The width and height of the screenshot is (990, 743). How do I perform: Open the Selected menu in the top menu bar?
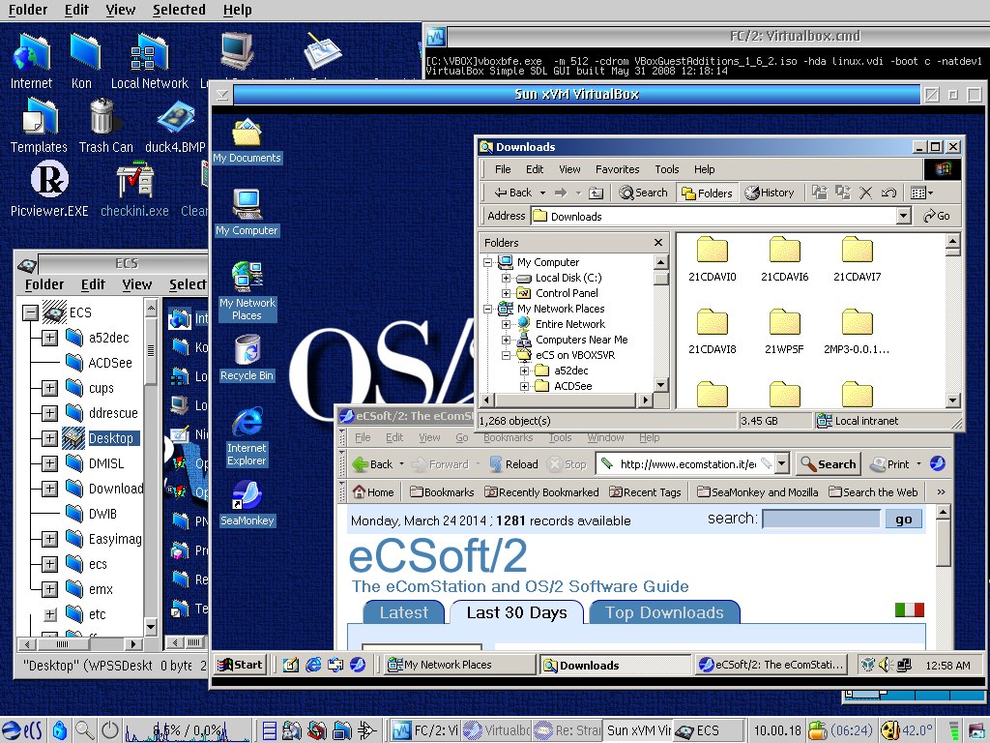click(179, 10)
